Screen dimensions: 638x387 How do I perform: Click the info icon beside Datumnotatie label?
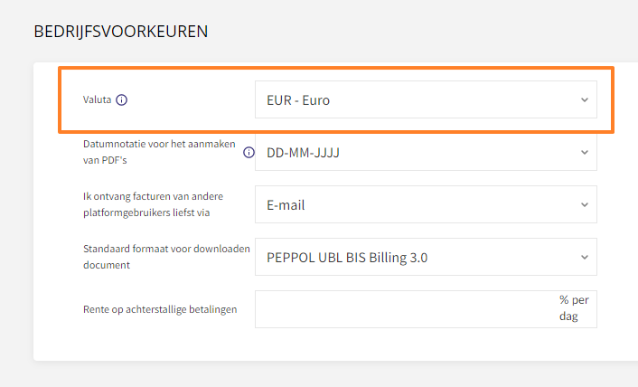click(x=249, y=152)
